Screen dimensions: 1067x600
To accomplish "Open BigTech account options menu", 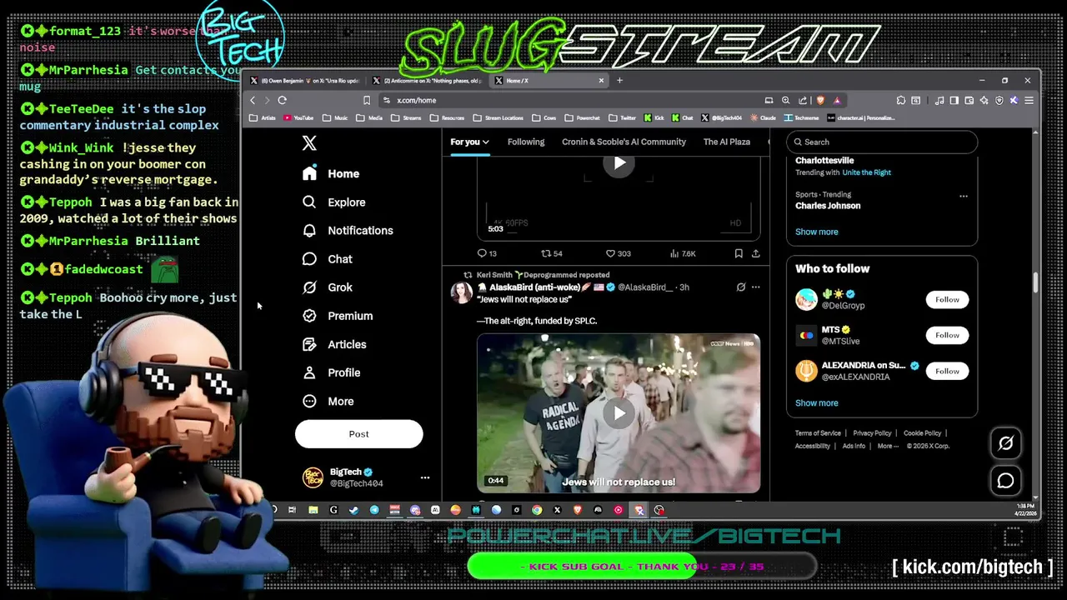I will 424,477.
